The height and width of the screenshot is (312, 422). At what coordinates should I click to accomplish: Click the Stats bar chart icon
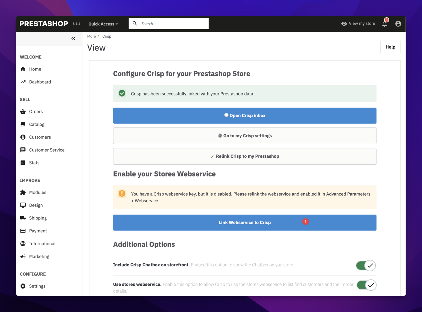tap(23, 163)
